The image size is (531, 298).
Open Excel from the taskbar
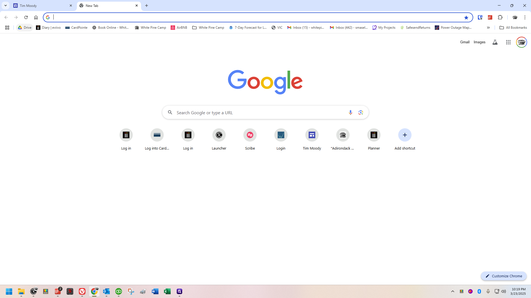click(x=167, y=291)
